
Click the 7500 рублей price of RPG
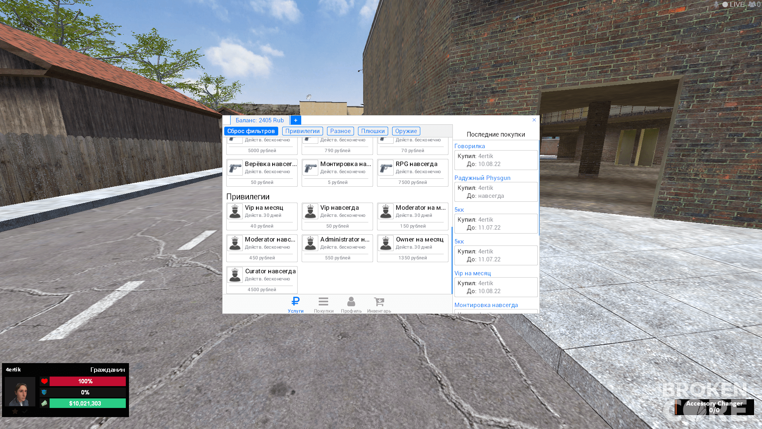pos(413,182)
